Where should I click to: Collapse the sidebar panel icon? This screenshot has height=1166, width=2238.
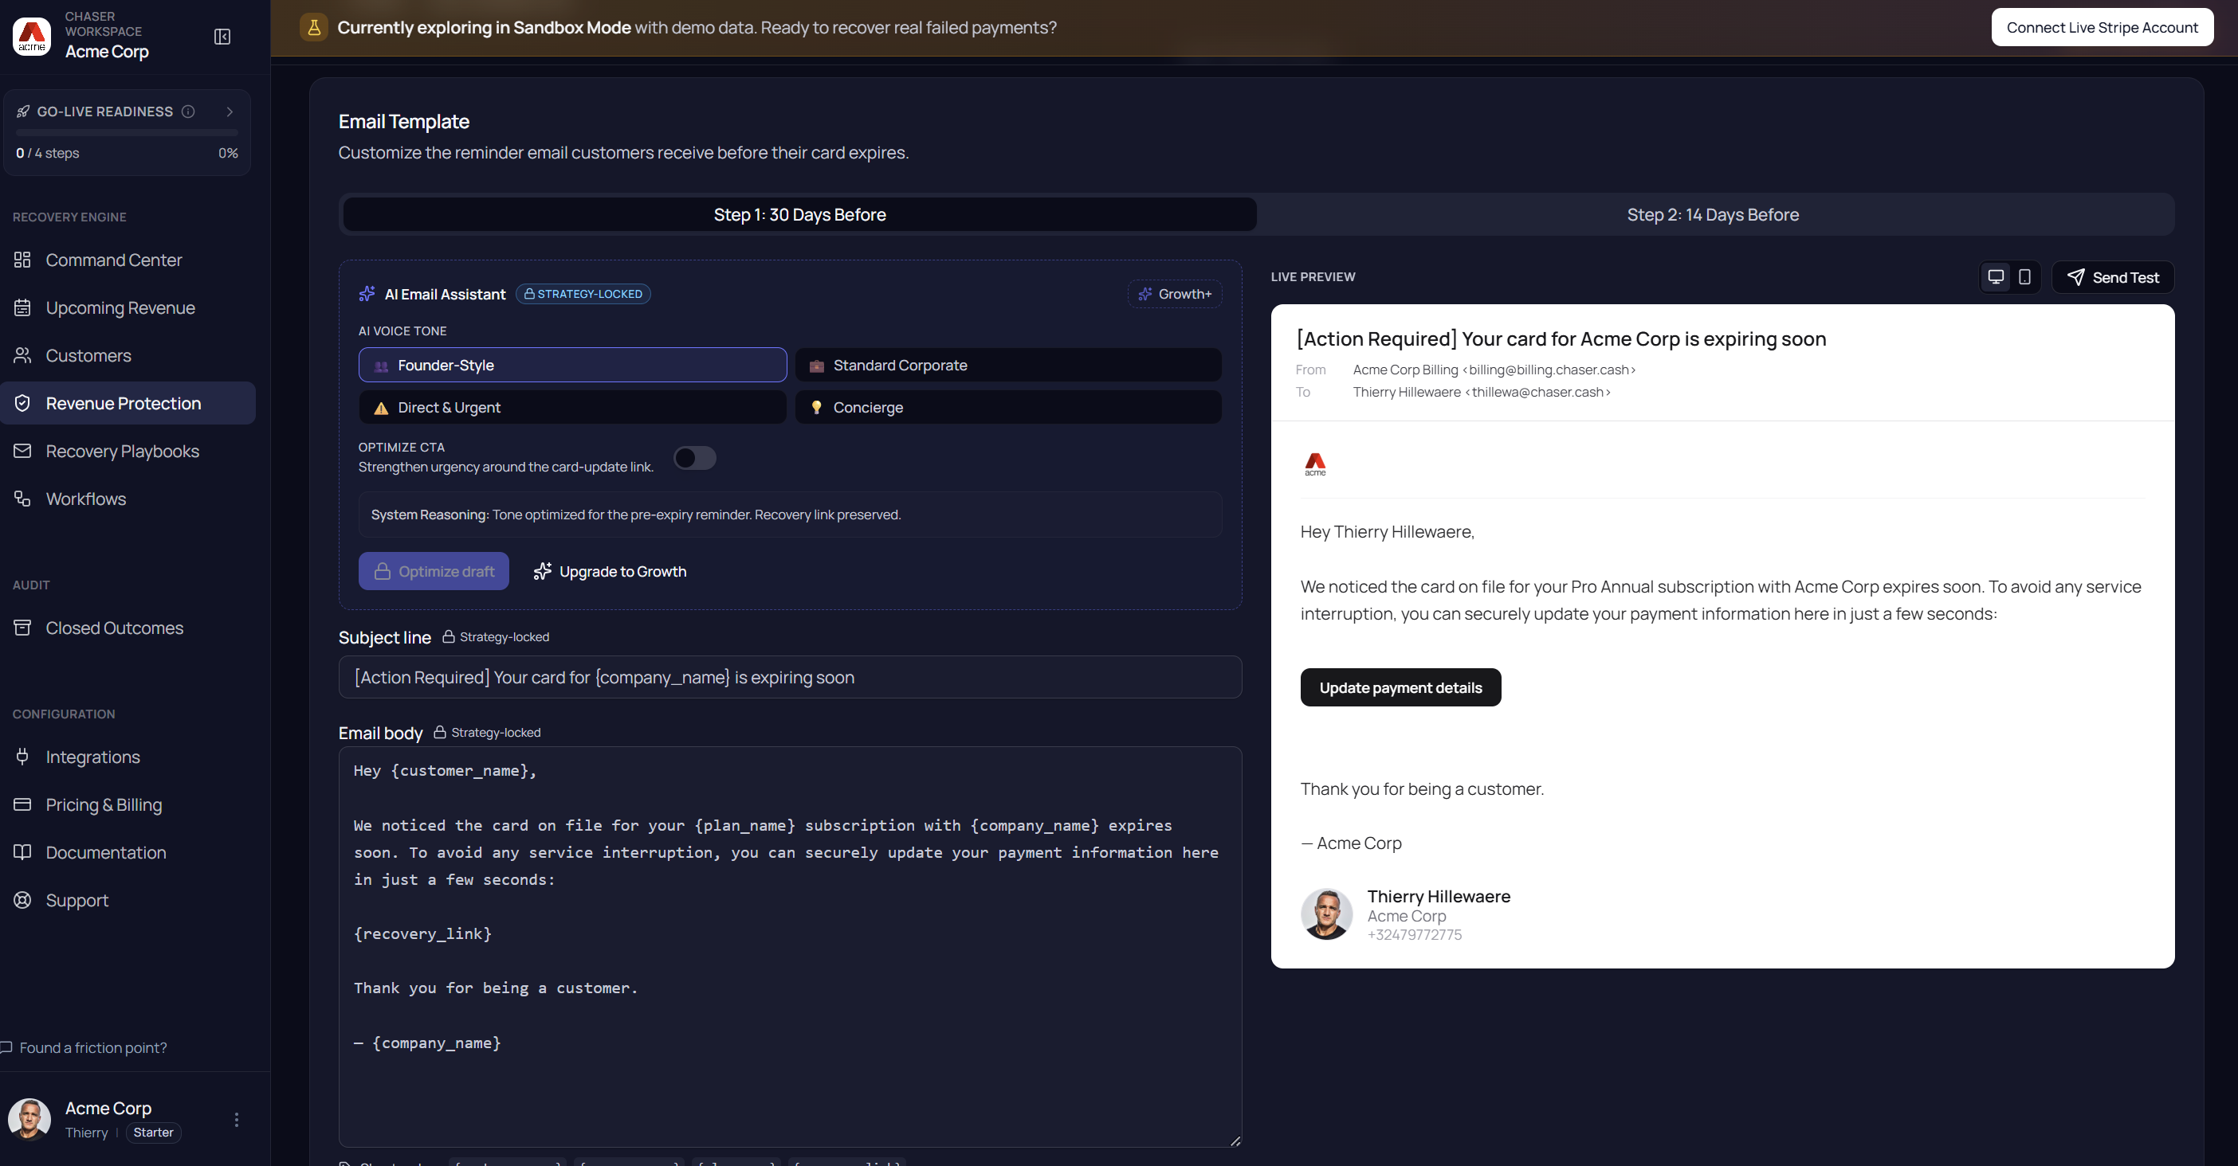(x=222, y=37)
